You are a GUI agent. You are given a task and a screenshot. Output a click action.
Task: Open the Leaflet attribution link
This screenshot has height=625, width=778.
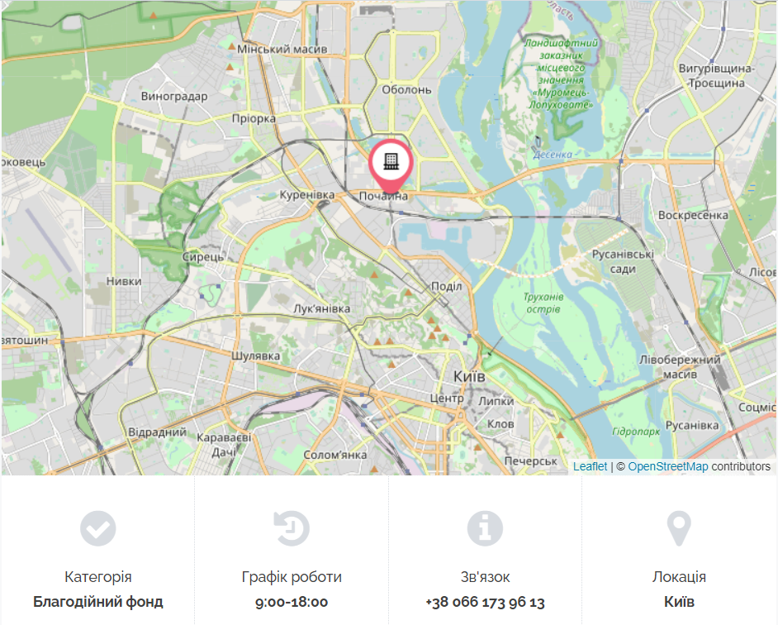[590, 466]
